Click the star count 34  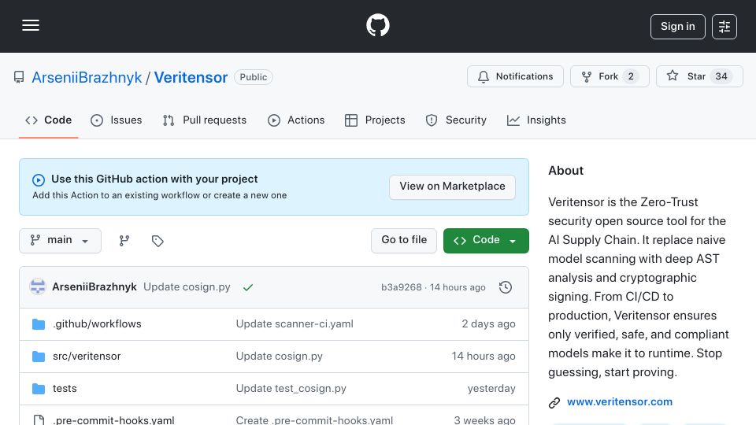[721, 76]
